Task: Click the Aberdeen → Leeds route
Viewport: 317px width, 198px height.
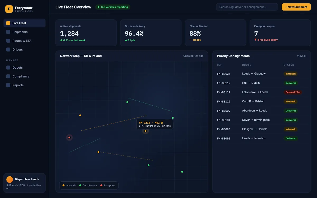Action: [x=255, y=111]
